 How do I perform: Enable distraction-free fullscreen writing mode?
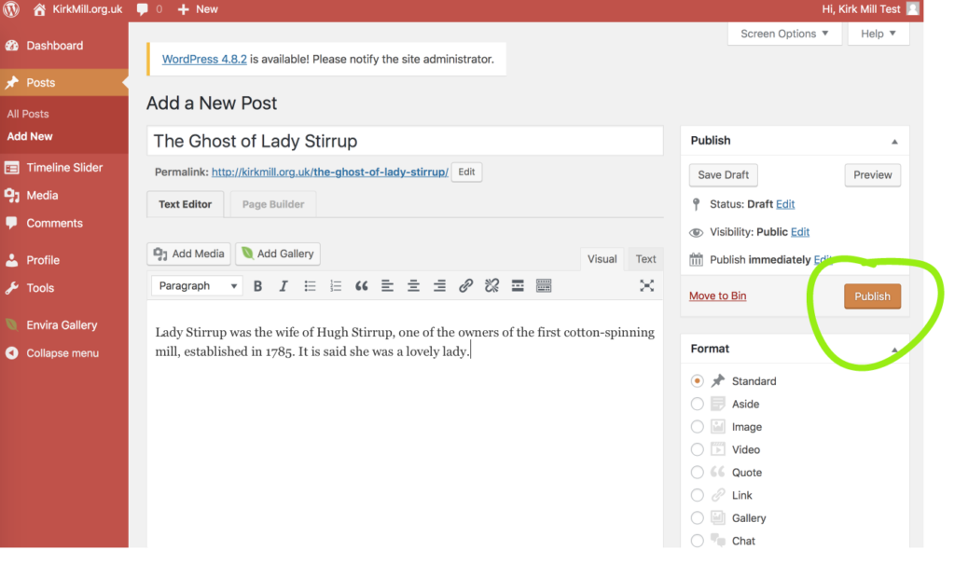[x=646, y=286]
